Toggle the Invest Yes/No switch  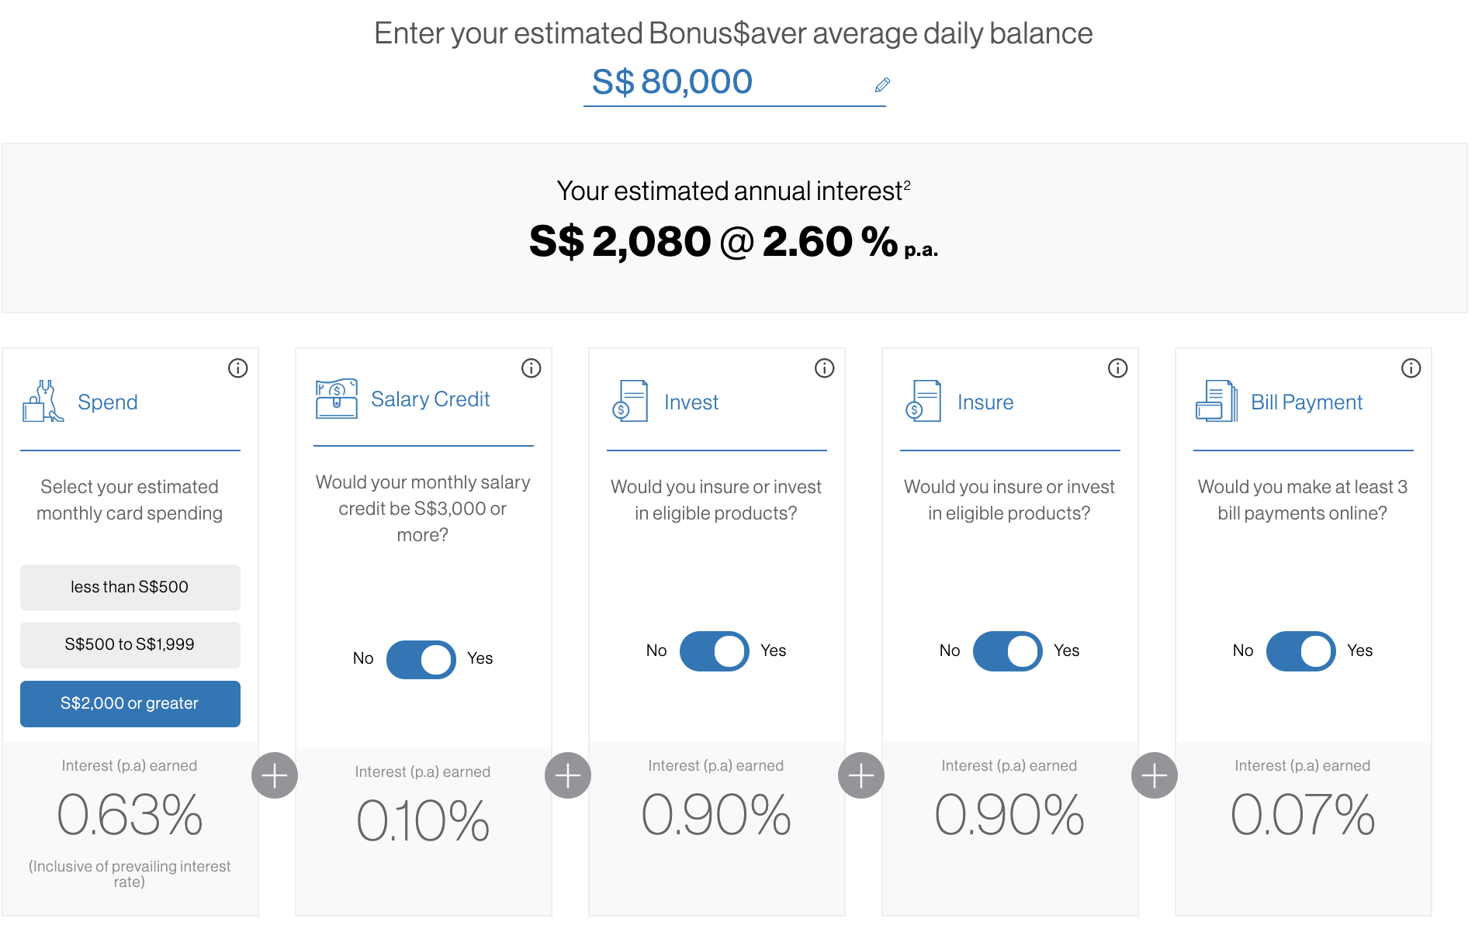[x=714, y=651]
